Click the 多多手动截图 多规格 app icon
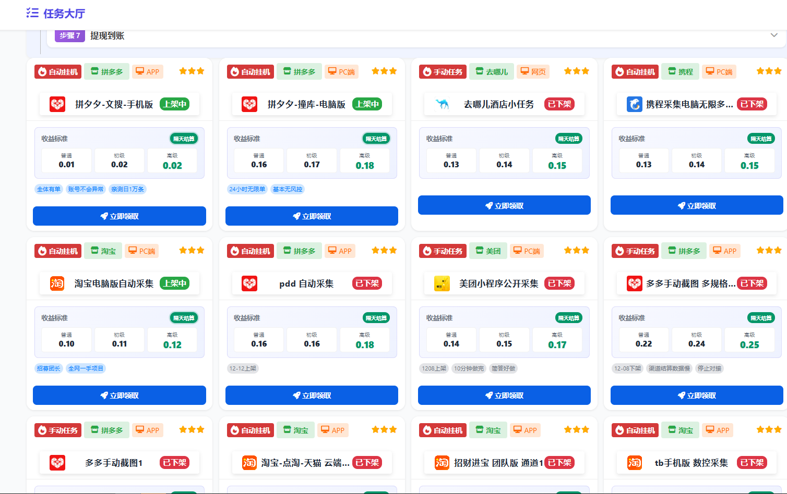The width and height of the screenshot is (787, 494). (635, 283)
